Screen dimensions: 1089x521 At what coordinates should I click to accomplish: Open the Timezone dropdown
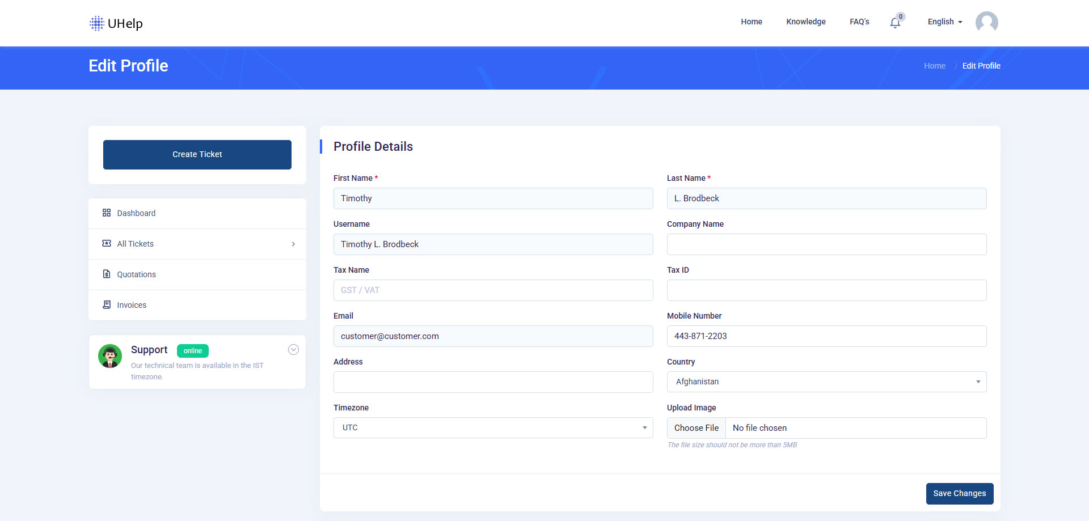pyautogui.click(x=493, y=428)
